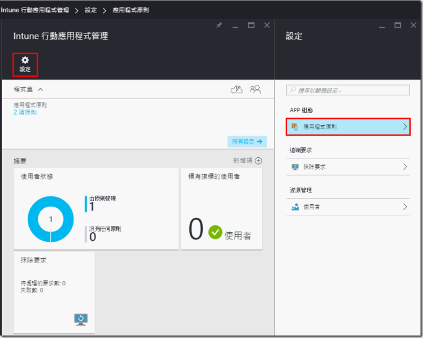Image resolution: width=423 pixels, height=338 pixels.
Task: Click the 應用程式原則 item icon
Action: tap(295, 127)
